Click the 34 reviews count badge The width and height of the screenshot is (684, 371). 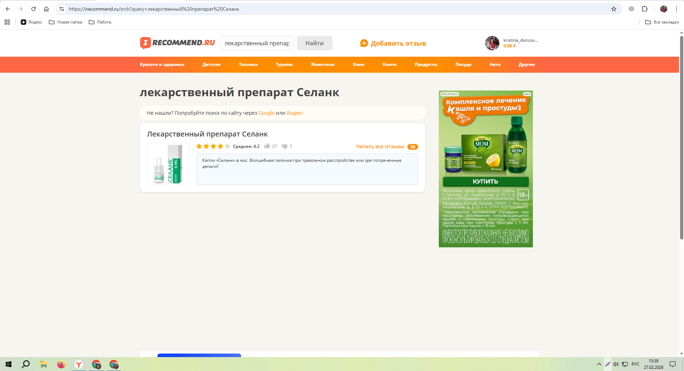point(413,147)
